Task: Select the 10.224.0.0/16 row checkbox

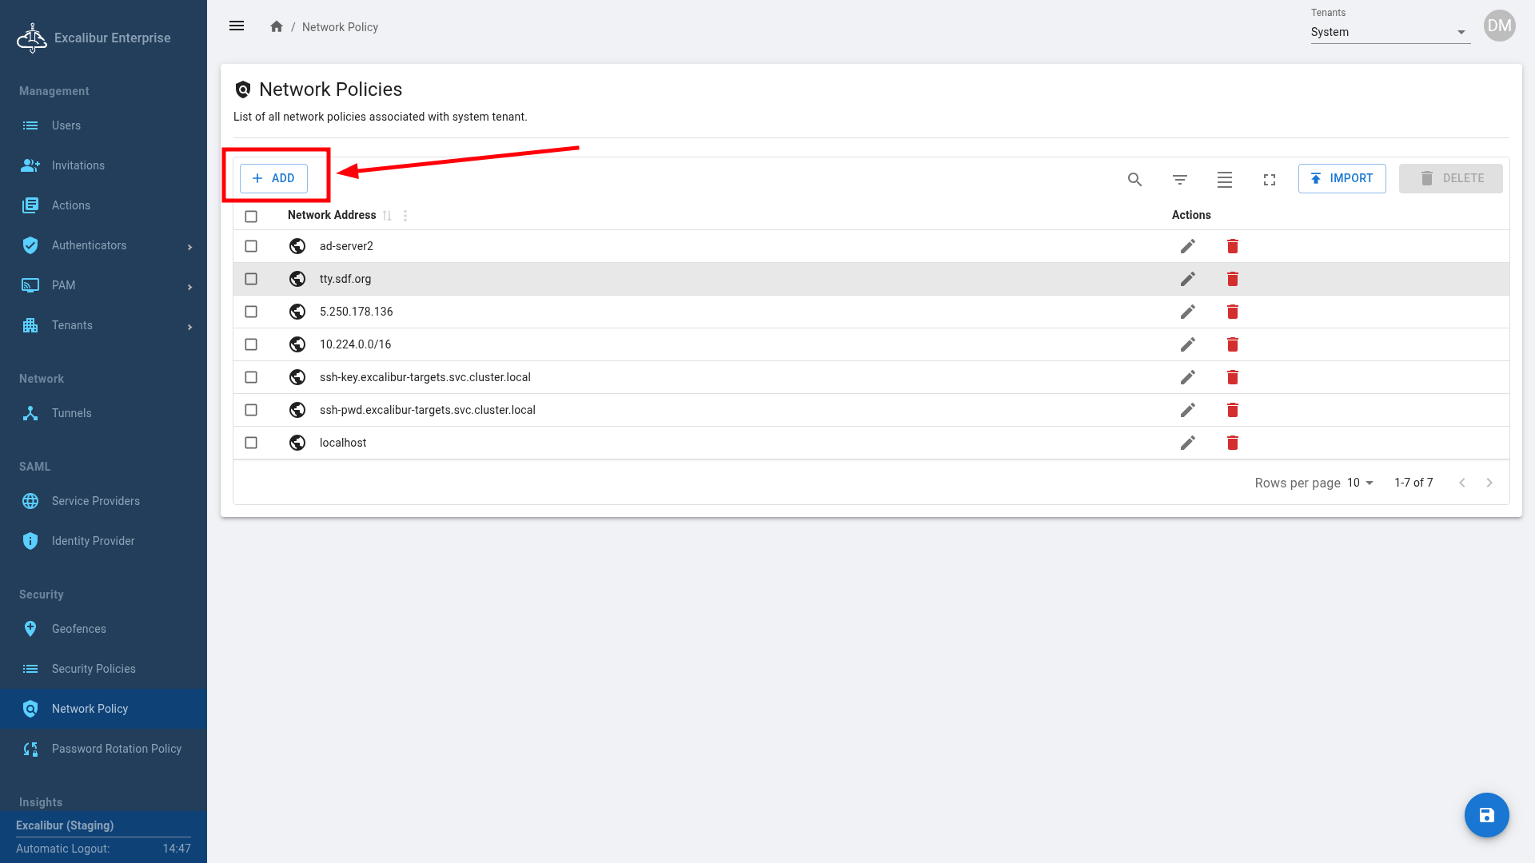Action: pyautogui.click(x=251, y=344)
